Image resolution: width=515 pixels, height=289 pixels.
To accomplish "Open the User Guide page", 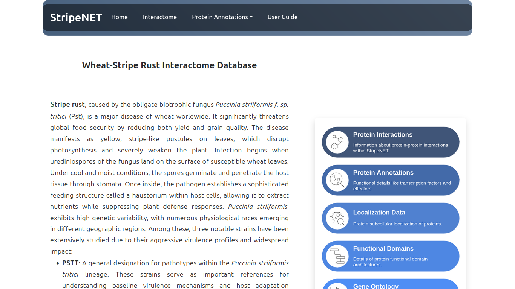I will [282, 17].
